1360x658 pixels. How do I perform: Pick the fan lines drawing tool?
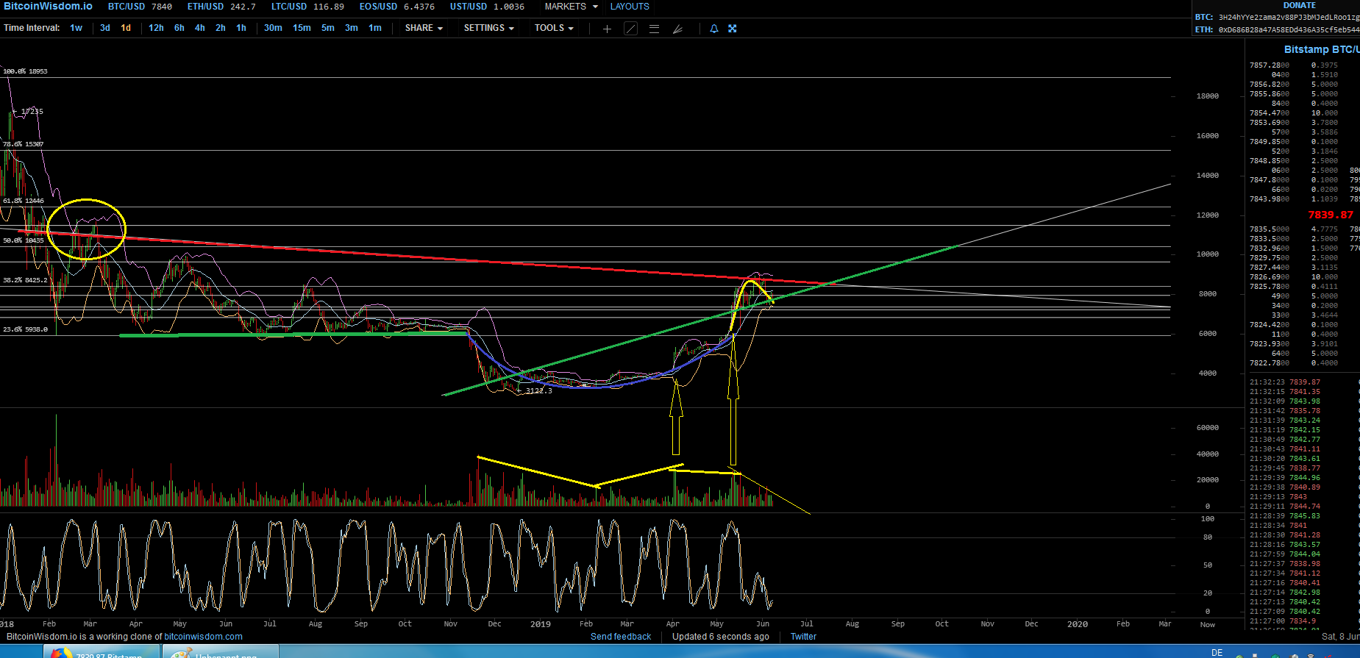point(677,29)
